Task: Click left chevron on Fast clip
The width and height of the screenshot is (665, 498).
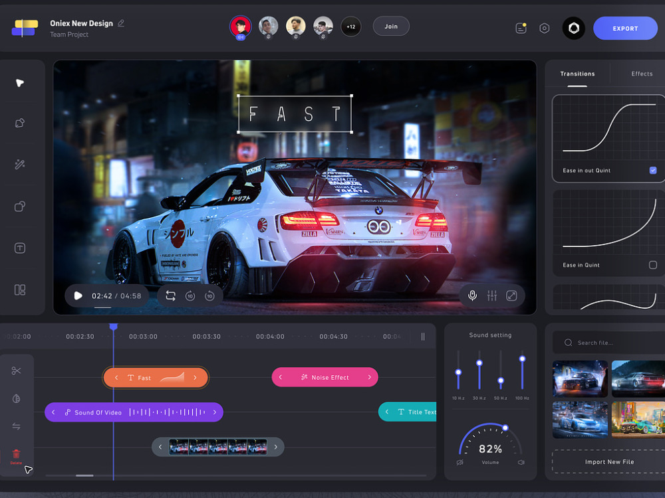Action: pyautogui.click(x=116, y=377)
